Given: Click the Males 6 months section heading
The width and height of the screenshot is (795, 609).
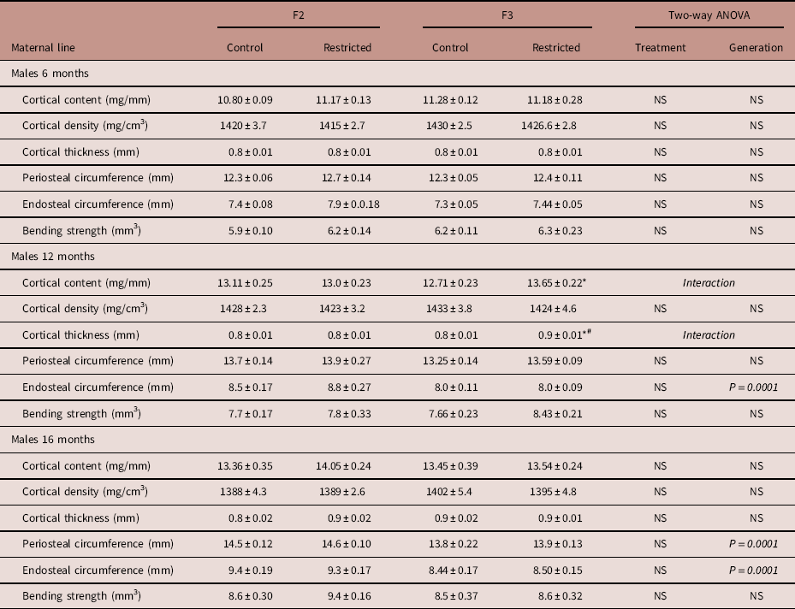Looking at the screenshot, I should click(51, 74).
